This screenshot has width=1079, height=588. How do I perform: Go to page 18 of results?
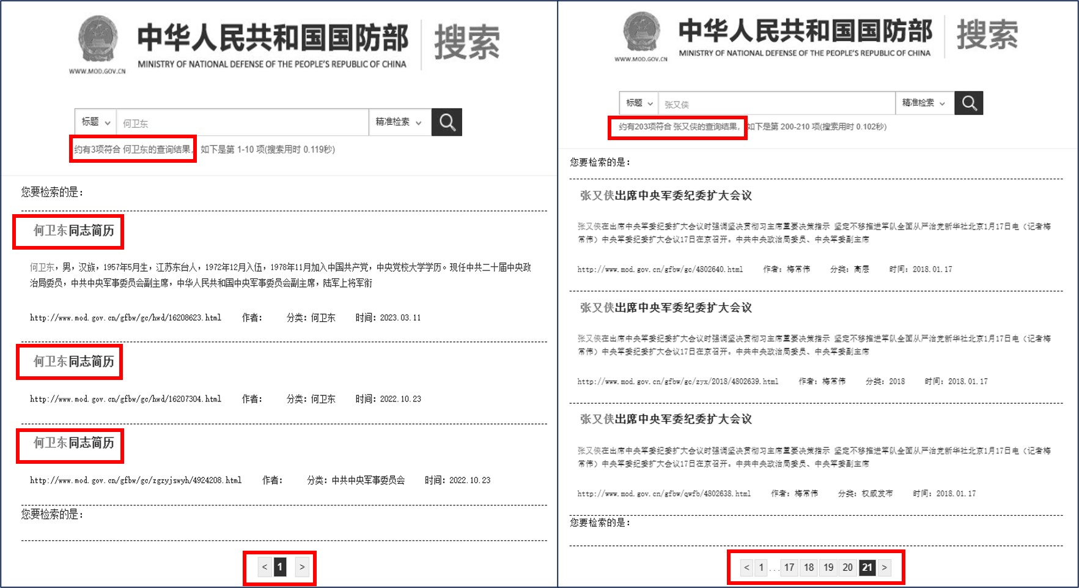pyautogui.click(x=809, y=567)
